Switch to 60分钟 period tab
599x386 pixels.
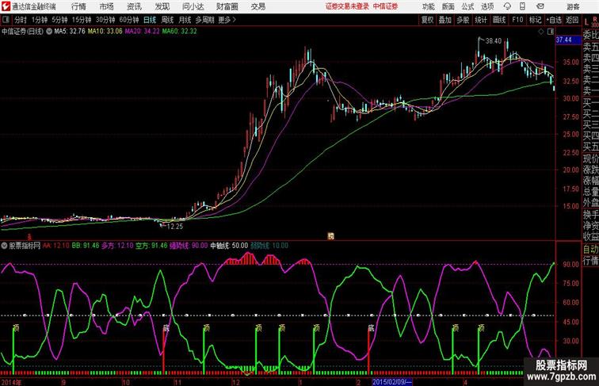[x=129, y=20]
